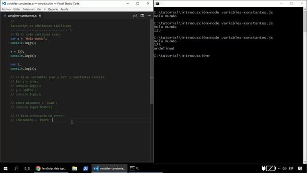Open the Archivo menu
307x173 pixels.
[6, 9]
